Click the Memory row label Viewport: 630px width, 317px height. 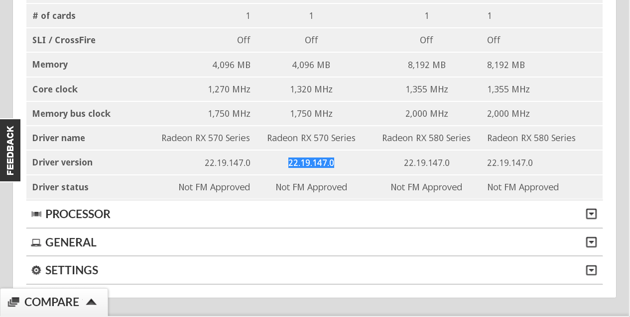50,65
